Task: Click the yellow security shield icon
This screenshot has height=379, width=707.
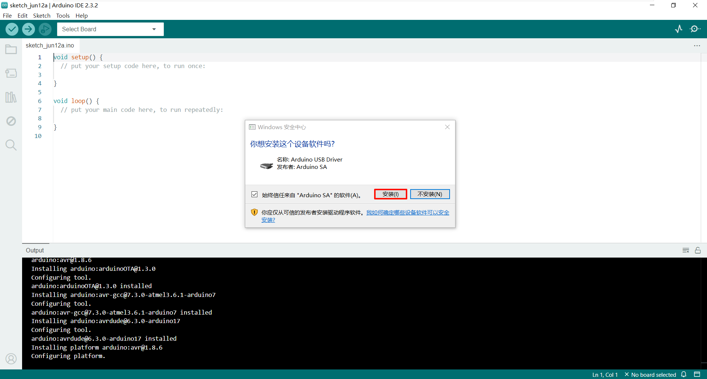Action: [254, 212]
